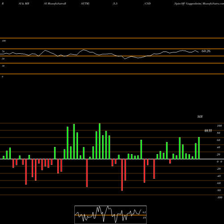
Task: Open the mini RSI overview chart thumbnail
Action: 111,215
